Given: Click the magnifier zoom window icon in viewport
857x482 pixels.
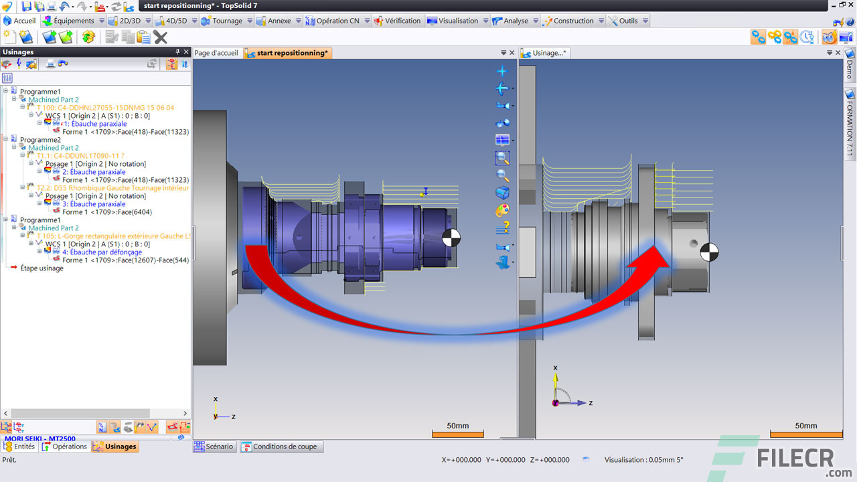Looking at the screenshot, I should [502, 158].
